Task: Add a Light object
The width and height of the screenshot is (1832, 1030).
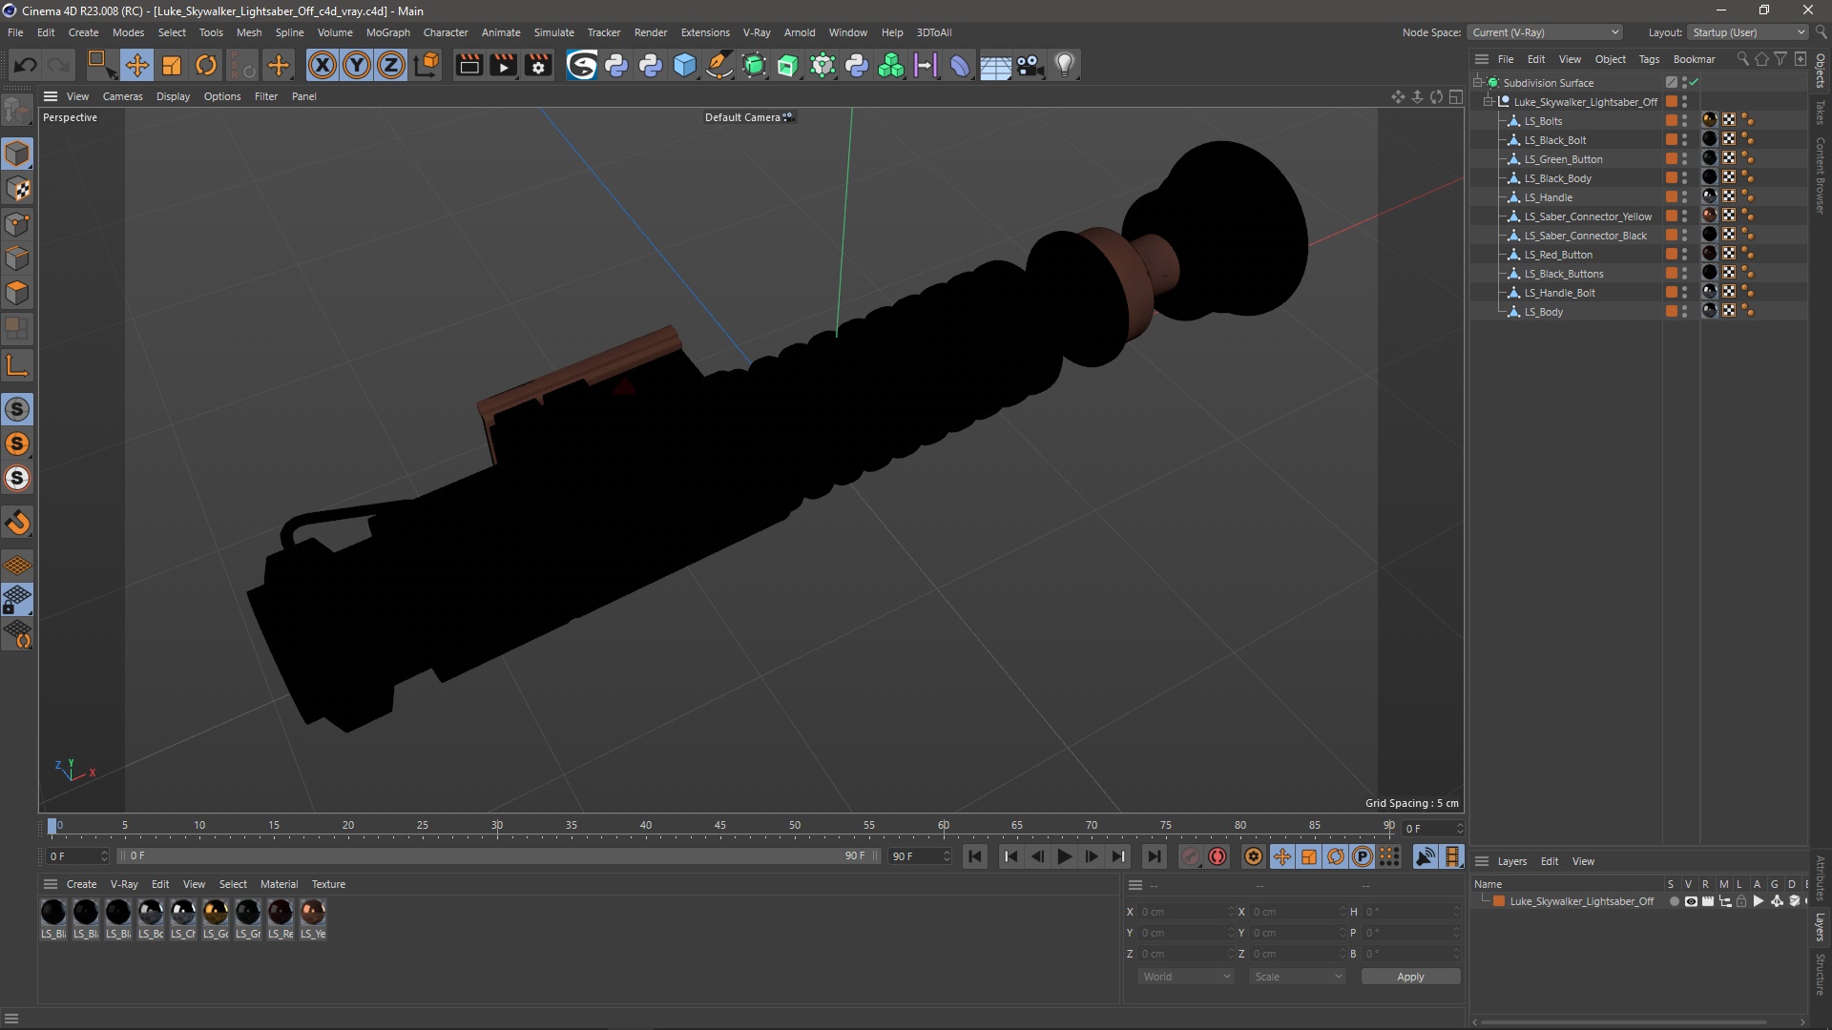Action: 1065,65
